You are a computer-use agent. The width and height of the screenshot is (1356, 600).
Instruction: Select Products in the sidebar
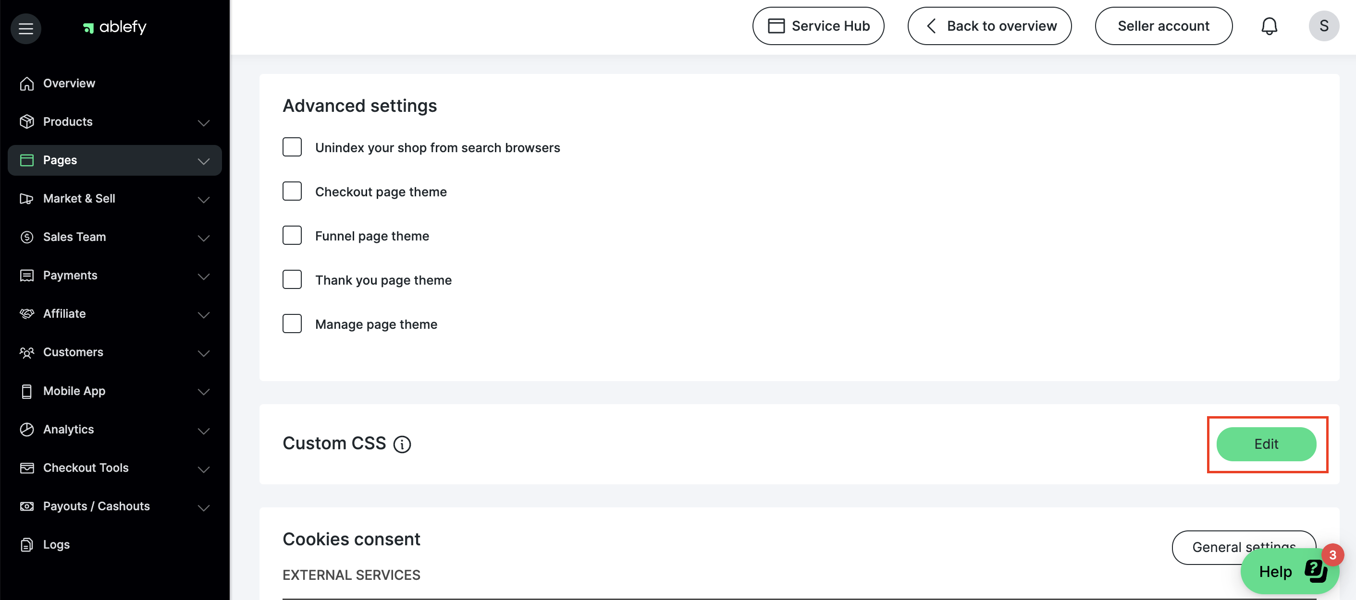[115, 121]
